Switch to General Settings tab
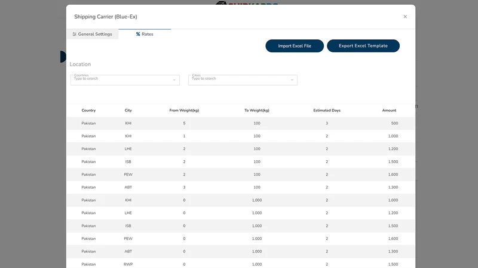Viewport: 478px width, 268px height. point(93,34)
